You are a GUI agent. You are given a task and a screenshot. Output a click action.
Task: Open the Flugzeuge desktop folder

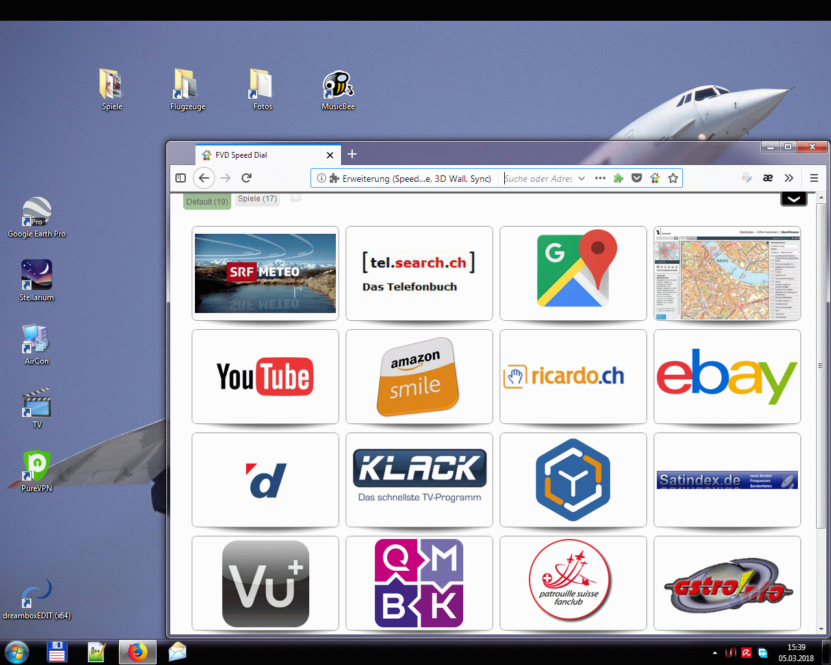pos(187,90)
